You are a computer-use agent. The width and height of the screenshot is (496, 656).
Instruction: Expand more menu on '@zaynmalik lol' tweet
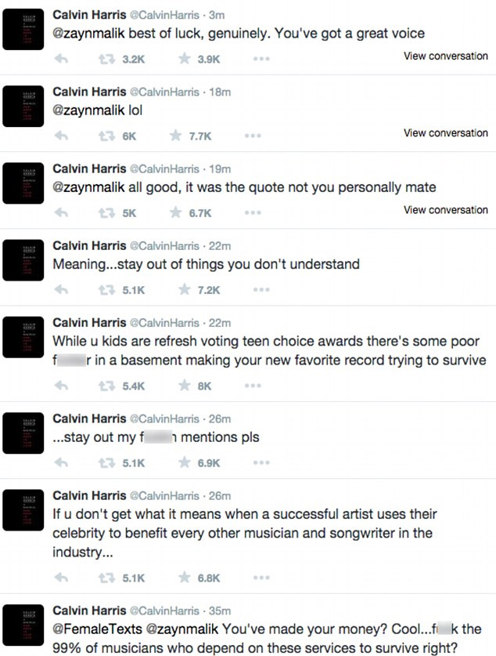(x=252, y=136)
